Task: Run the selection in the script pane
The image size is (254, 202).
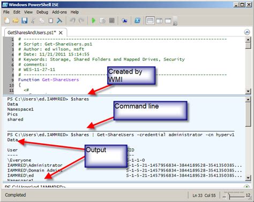Action: point(102,21)
